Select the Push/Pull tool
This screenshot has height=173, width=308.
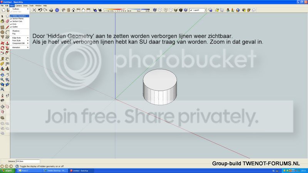pos(7,43)
